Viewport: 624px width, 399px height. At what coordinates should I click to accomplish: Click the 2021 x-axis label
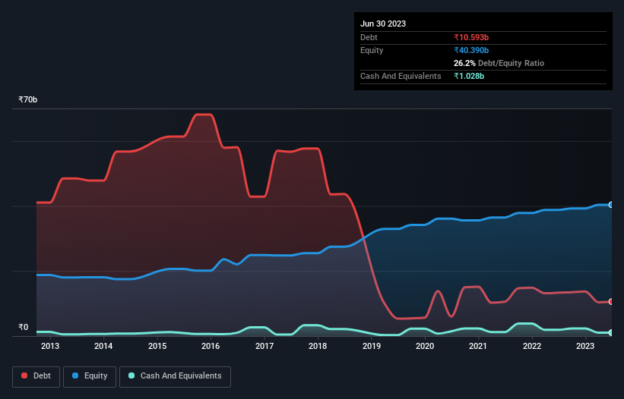pos(478,346)
